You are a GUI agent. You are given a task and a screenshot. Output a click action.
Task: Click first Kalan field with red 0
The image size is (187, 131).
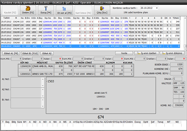(x=56, y=59)
